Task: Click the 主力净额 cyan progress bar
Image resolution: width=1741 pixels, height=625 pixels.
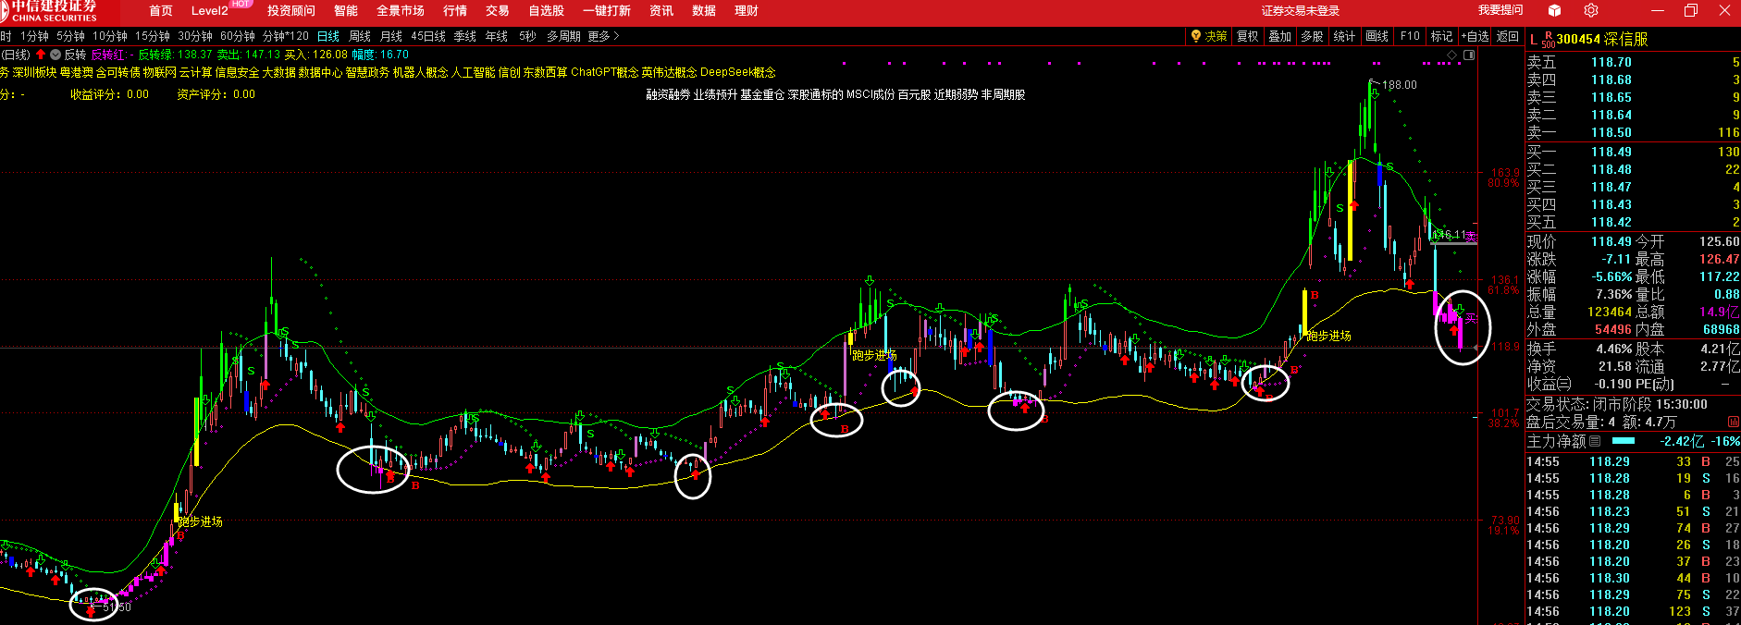Action: click(x=1624, y=441)
